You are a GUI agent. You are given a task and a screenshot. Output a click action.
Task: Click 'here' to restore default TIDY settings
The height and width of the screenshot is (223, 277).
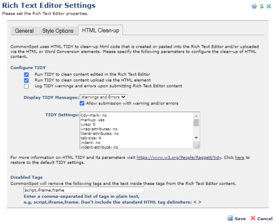[239, 157]
